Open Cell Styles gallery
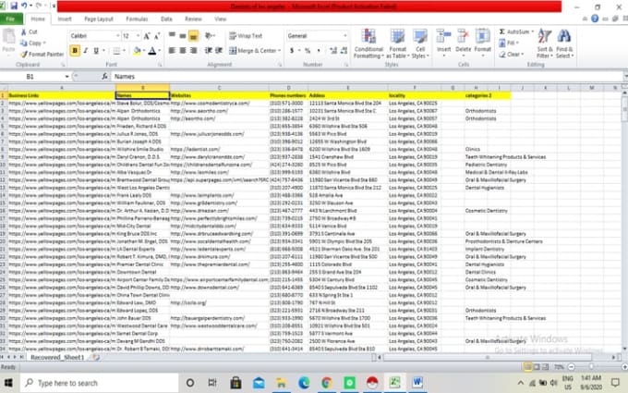 point(420,43)
